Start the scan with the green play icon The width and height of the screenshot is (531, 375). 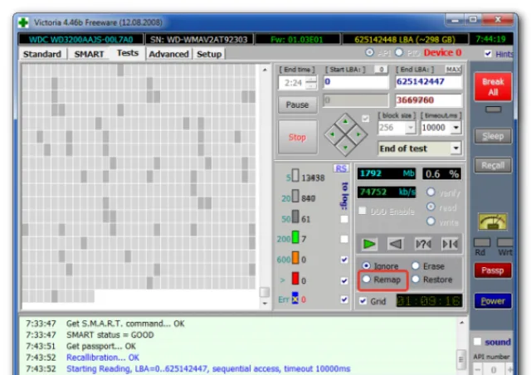tap(368, 244)
